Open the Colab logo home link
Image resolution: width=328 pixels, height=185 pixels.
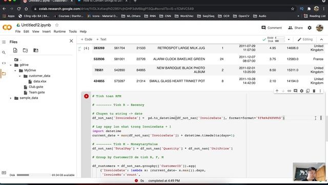pos(7,27)
